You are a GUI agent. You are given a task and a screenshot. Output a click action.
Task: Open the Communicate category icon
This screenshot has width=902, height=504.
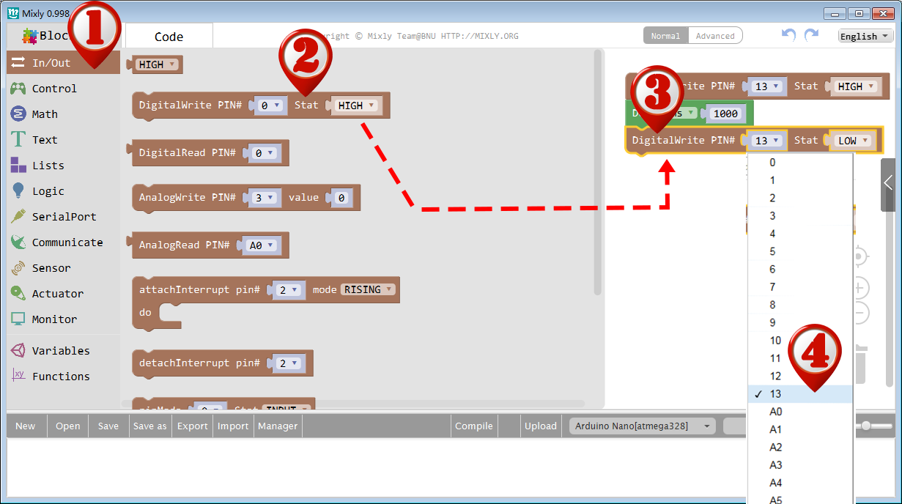[18, 242]
